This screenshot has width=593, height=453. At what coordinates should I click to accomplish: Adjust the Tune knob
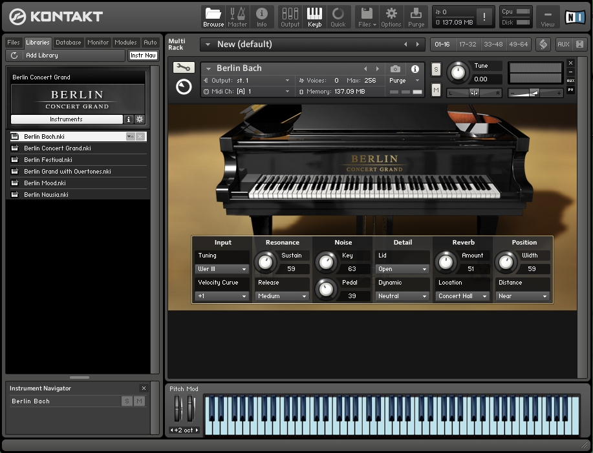click(458, 72)
